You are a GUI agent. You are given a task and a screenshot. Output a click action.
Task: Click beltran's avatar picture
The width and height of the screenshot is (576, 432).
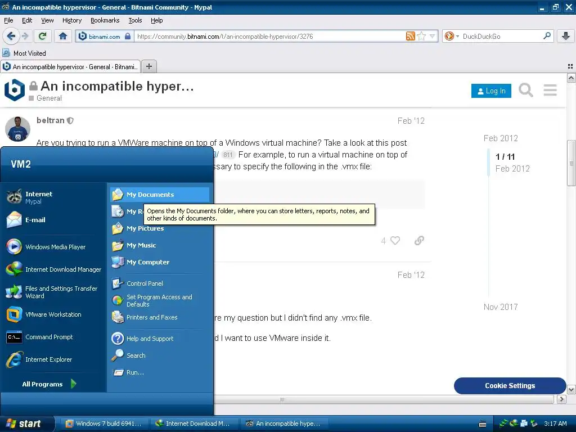17,129
